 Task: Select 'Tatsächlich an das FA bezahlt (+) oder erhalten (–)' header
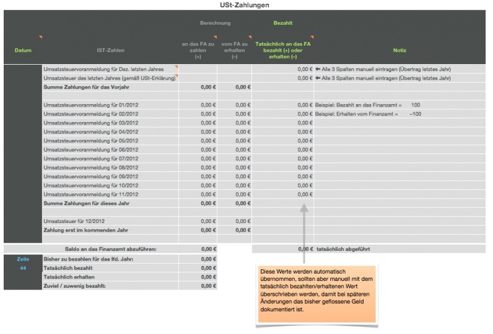click(x=283, y=51)
